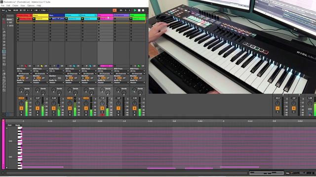Open the Audio From 'Ext. In' dropdown on track 3
Image resolution: width=316 pixels, height=177 pixels.
coord(56,71)
